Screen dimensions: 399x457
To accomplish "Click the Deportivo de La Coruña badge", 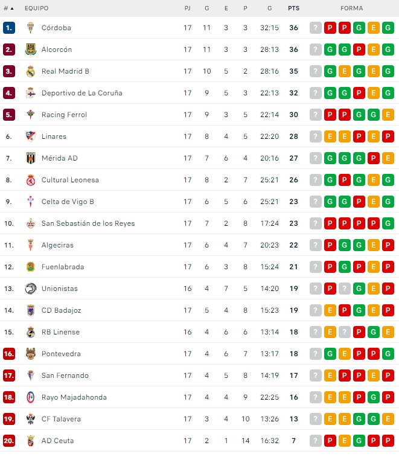I will pyautogui.click(x=31, y=93).
